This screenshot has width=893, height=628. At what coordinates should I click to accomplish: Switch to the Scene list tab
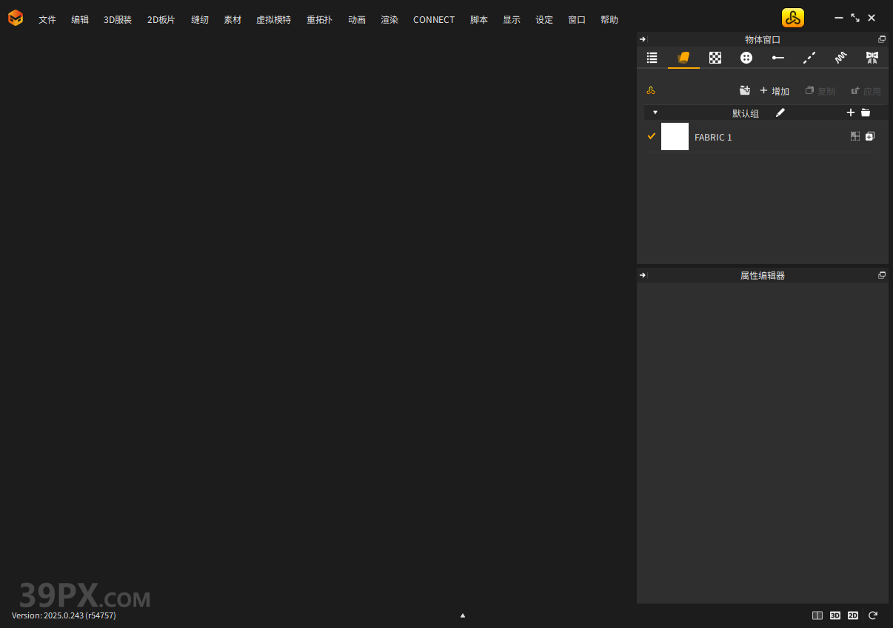click(652, 58)
